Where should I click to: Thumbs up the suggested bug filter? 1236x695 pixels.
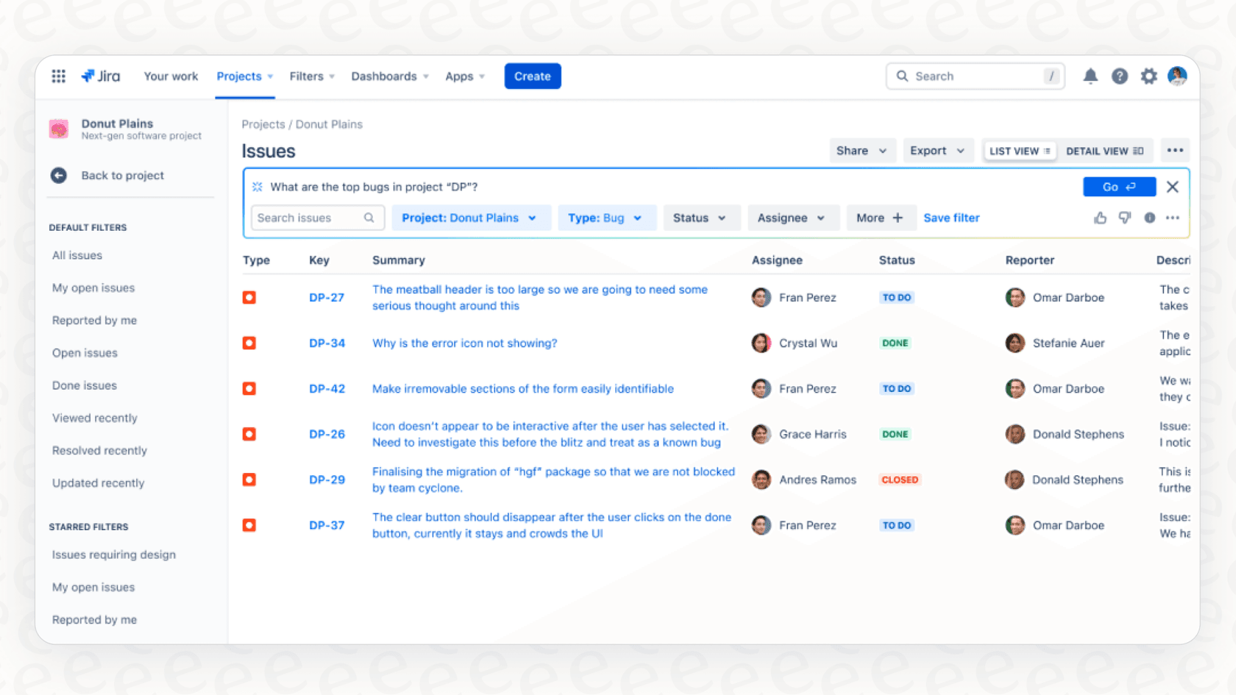[x=1100, y=218]
